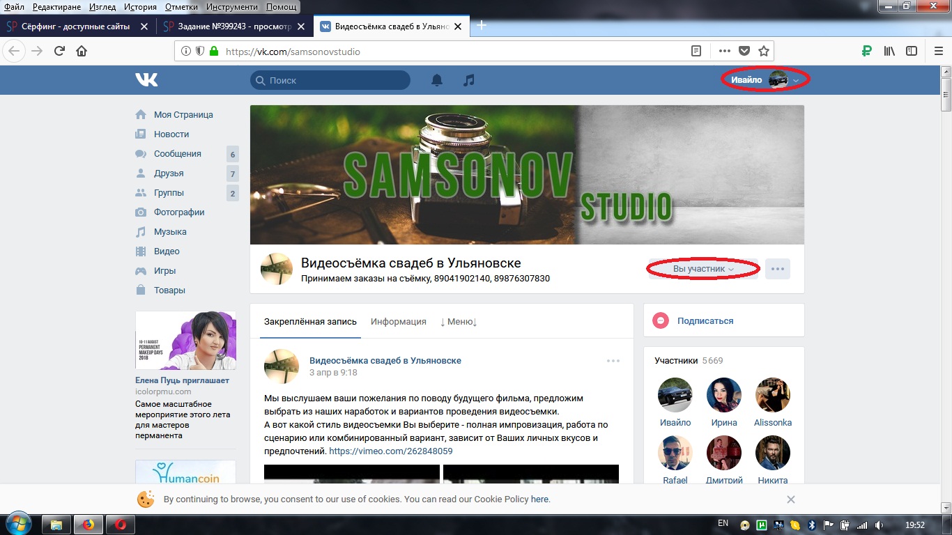
Task: Open the Елена Пуць приглашает ad image
Action: click(185, 341)
